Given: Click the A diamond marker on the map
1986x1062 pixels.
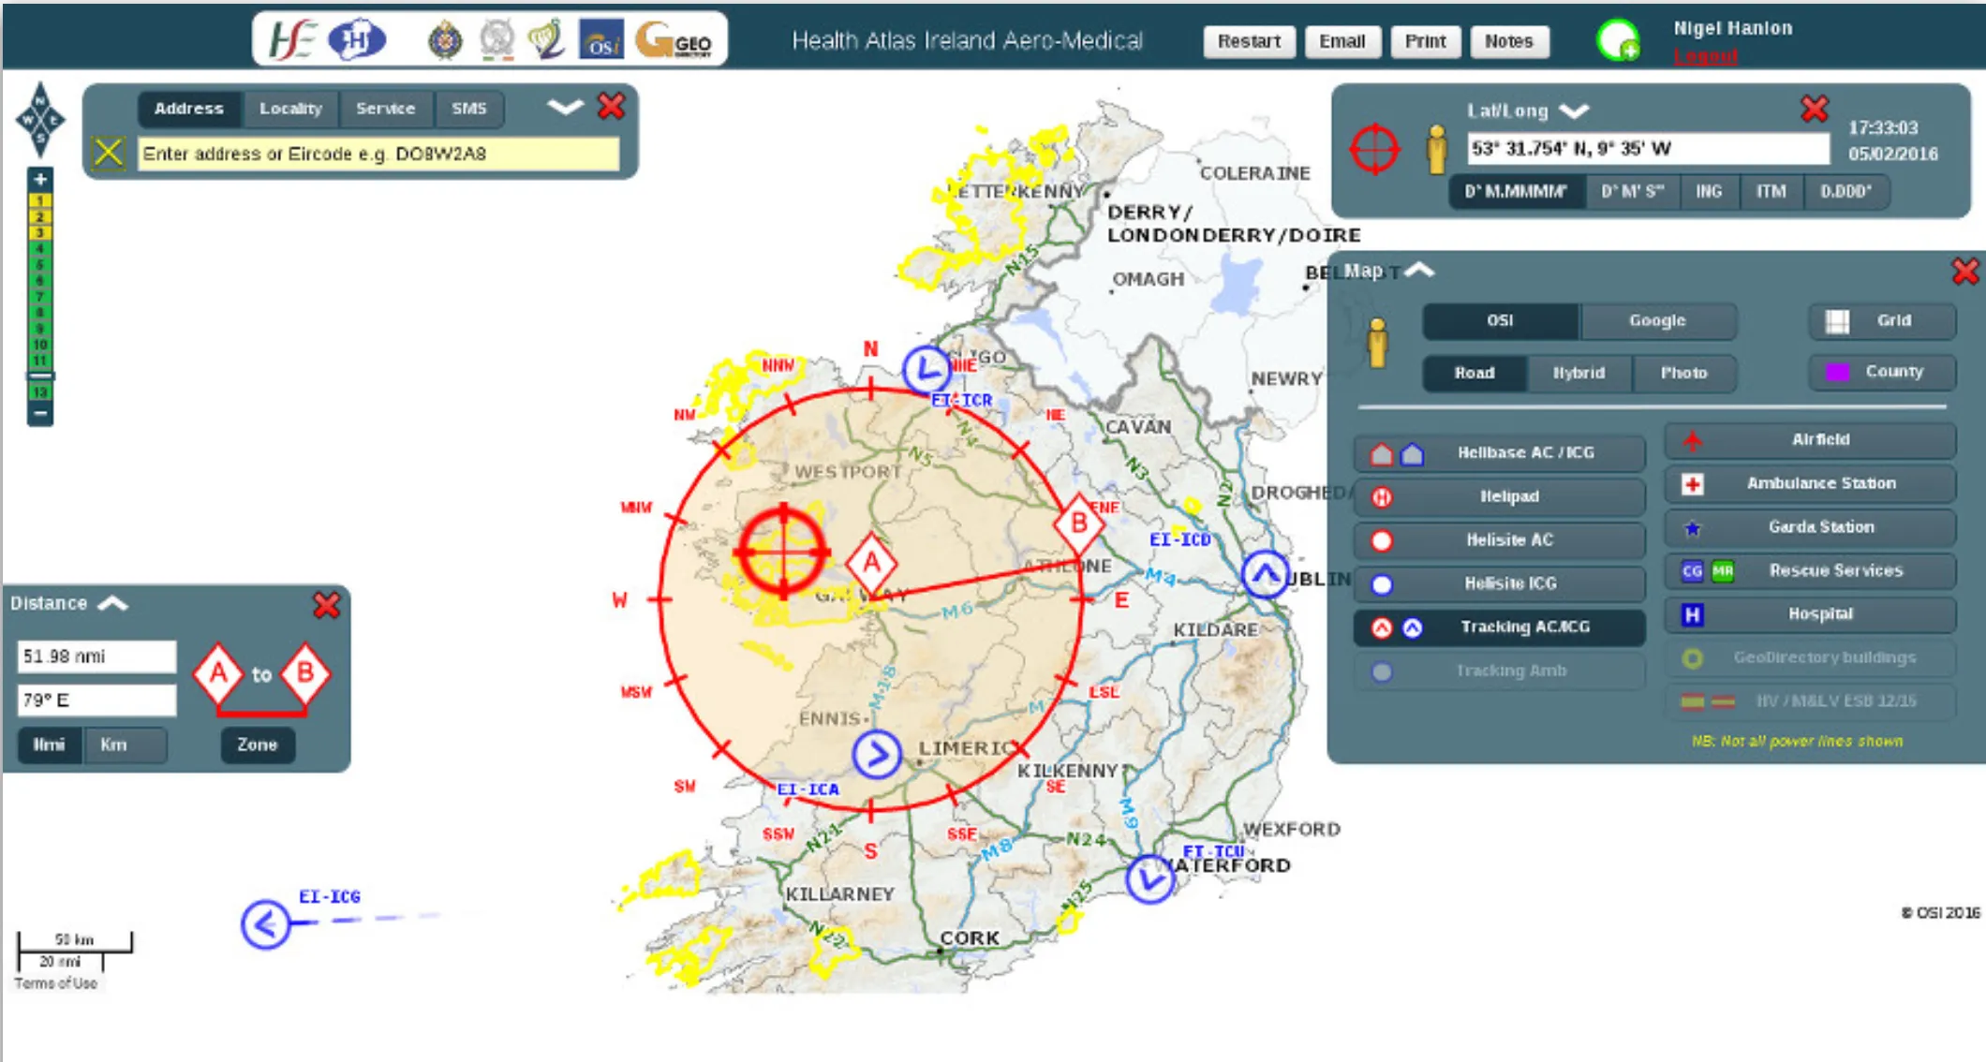Looking at the screenshot, I should (x=872, y=564).
